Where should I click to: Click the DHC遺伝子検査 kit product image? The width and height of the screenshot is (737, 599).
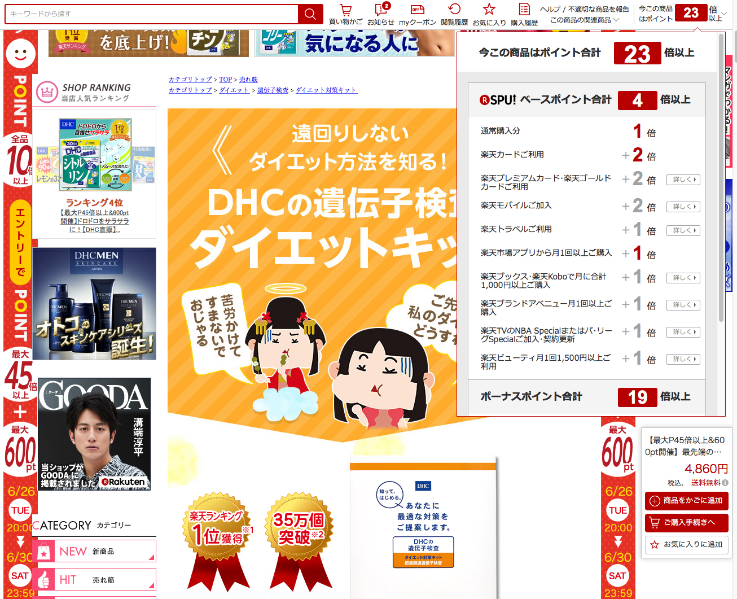pos(423,528)
